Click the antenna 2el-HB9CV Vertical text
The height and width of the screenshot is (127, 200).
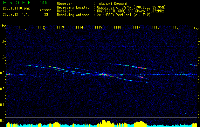(x=124, y=15)
